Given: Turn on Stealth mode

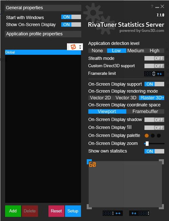Looking at the screenshot, I should [154, 58].
